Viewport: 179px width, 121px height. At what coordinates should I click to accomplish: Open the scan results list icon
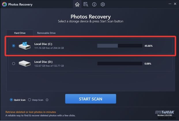coord(86,4)
